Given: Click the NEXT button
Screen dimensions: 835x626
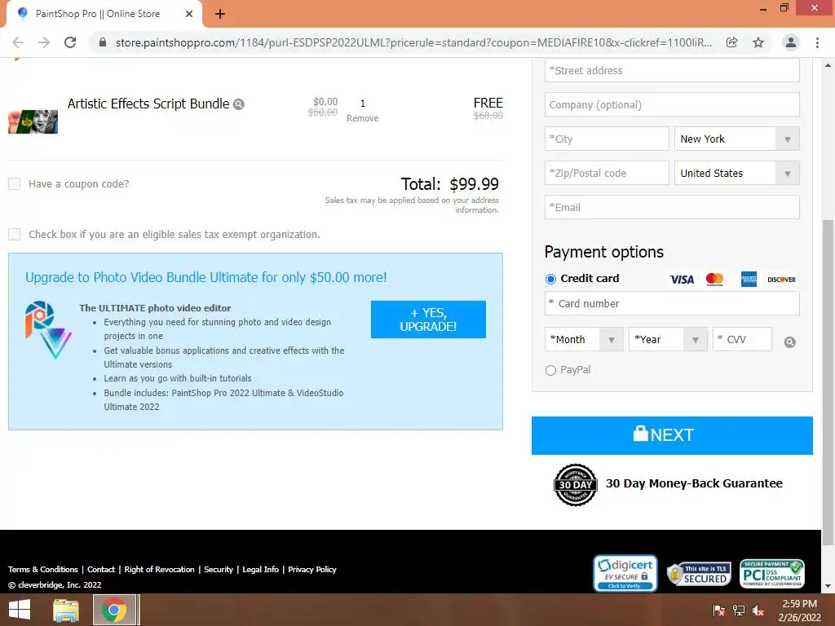Looking at the screenshot, I should click(672, 435).
